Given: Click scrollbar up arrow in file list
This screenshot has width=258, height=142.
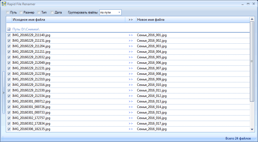Looking at the screenshot, I should point(252,19).
